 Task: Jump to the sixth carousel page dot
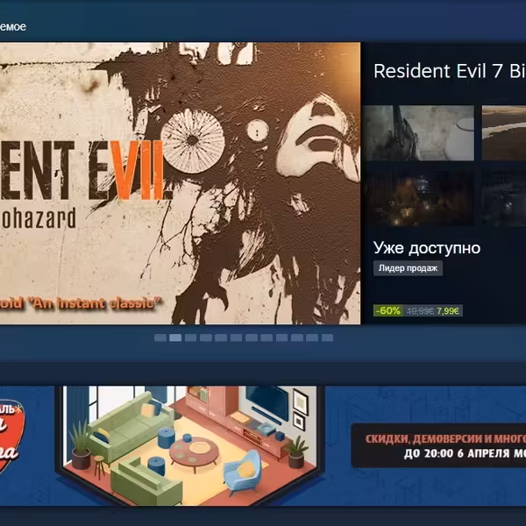[x=236, y=338]
